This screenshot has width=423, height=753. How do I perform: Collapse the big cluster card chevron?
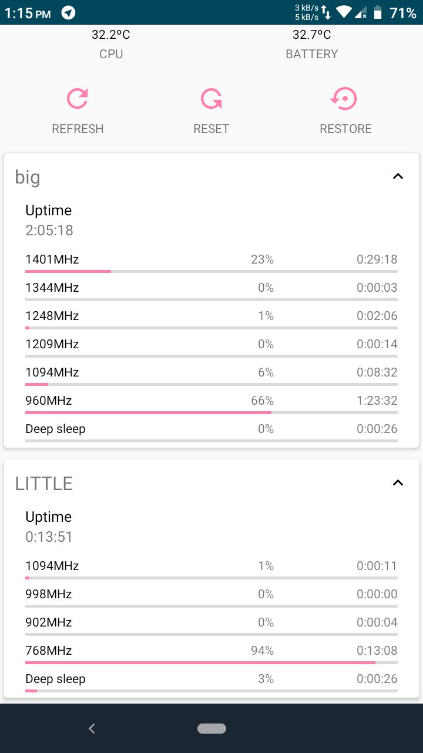(398, 176)
